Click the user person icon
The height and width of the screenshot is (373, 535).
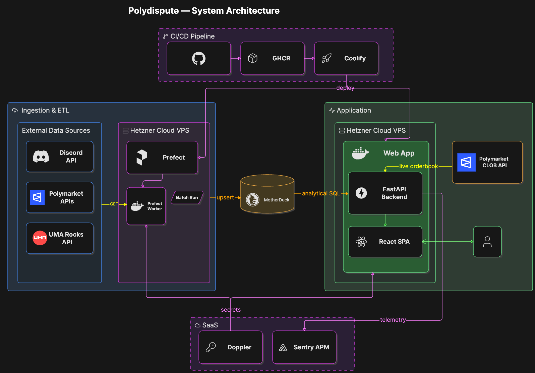tap(487, 242)
